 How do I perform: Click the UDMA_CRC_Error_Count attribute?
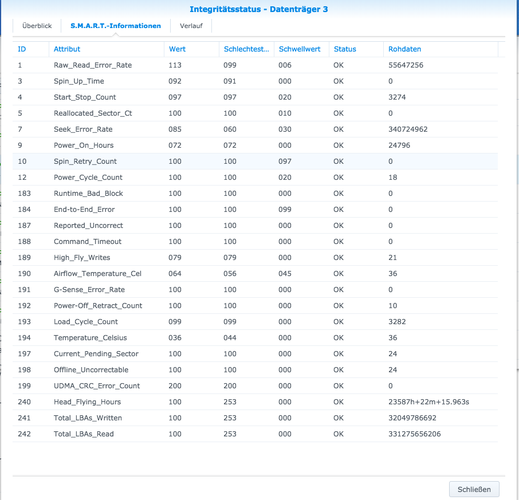(x=97, y=386)
